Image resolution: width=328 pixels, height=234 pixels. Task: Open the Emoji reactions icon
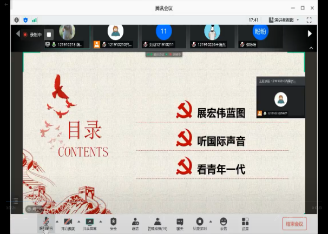(x=224, y=223)
